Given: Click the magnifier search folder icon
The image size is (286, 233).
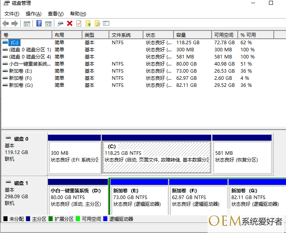Looking at the screenshot, I should pyautogui.click(x=97, y=24).
